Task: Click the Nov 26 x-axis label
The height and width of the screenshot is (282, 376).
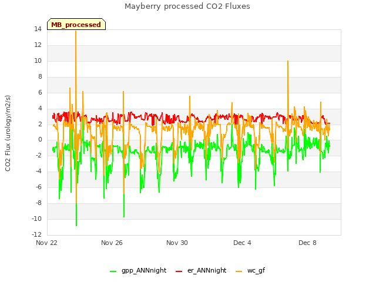Action: tap(112, 243)
